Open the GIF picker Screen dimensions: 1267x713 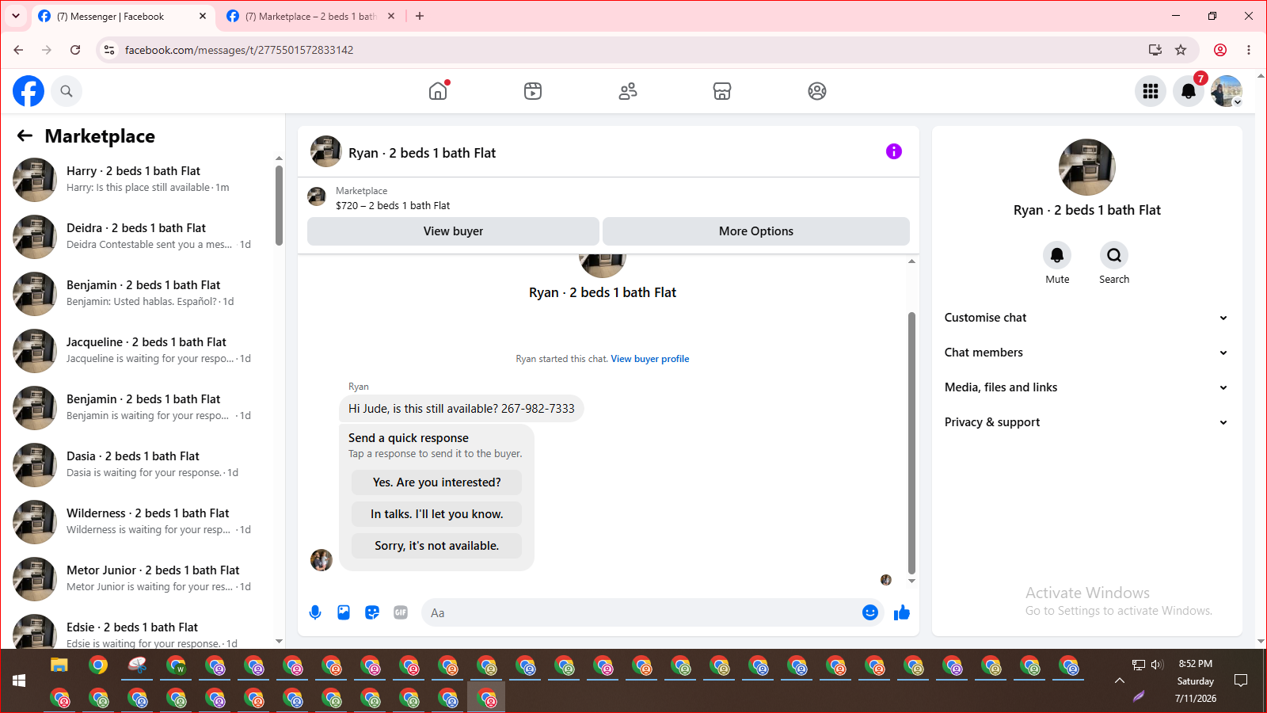pos(401,612)
